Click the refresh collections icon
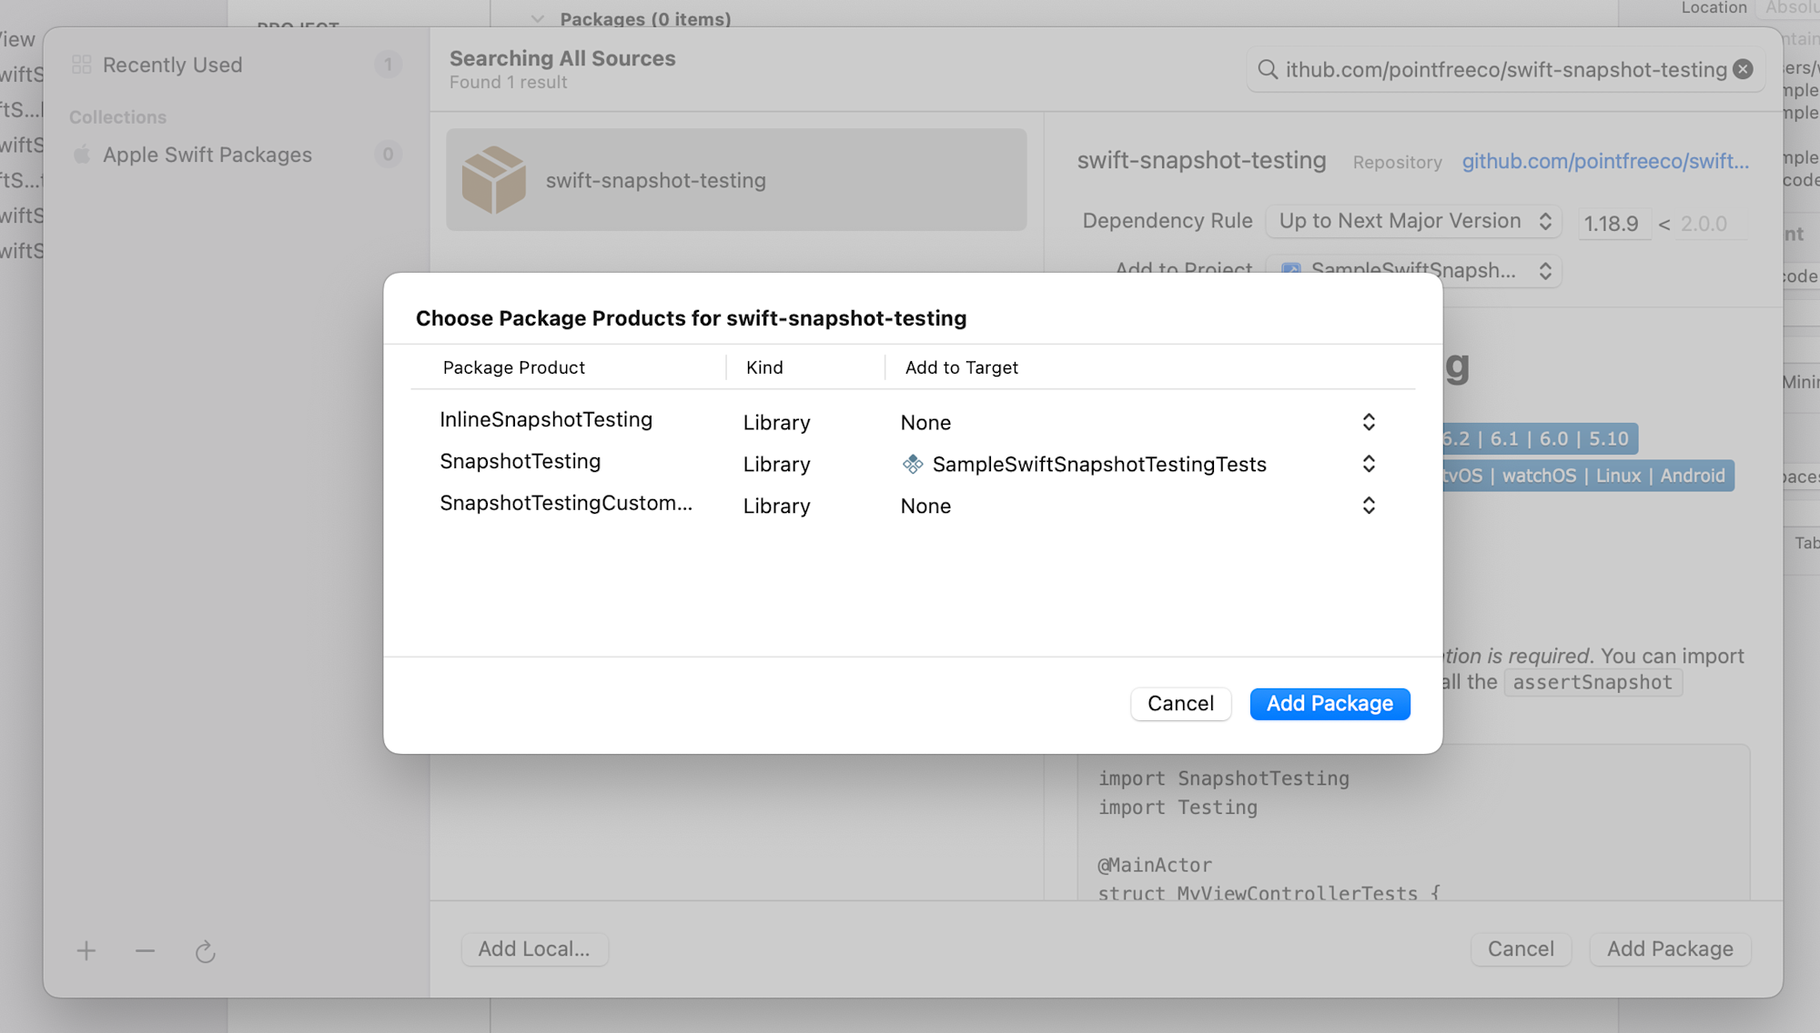The height and width of the screenshot is (1033, 1820). pyautogui.click(x=205, y=951)
